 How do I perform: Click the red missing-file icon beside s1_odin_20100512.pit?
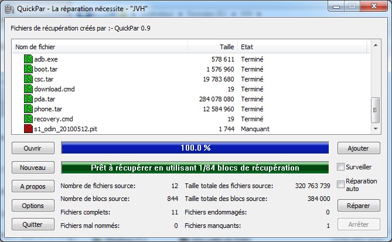[x=28, y=129]
